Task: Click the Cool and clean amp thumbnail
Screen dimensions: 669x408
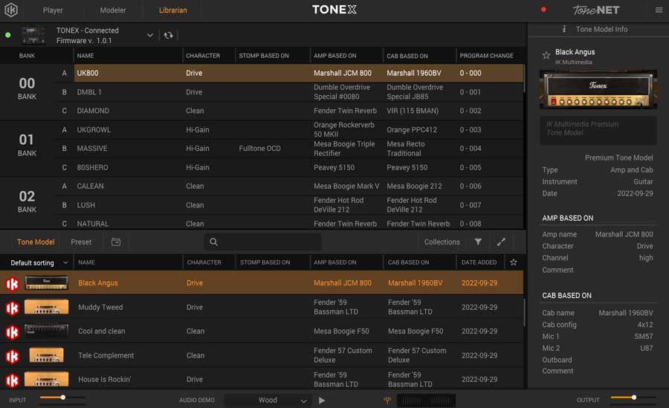Action: tap(47, 331)
